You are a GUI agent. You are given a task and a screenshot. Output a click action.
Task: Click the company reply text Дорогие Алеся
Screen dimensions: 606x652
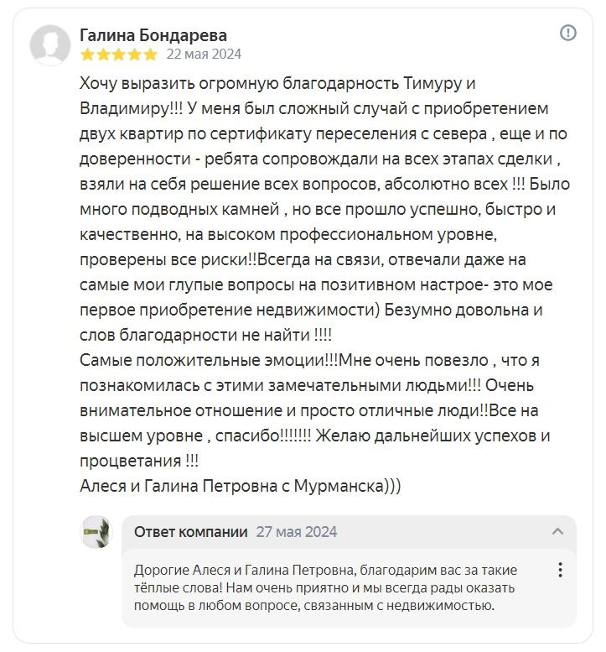click(x=325, y=587)
